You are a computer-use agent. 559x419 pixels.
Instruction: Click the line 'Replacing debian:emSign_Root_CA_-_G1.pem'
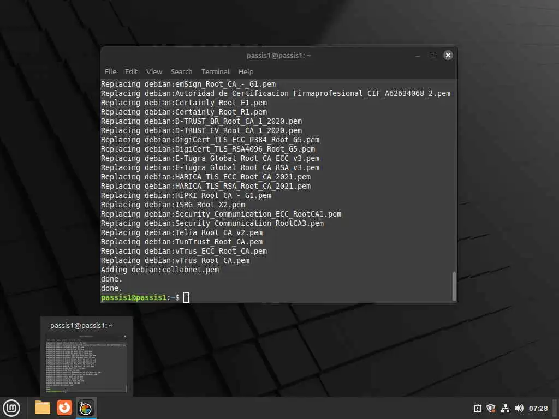pos(188,85)
